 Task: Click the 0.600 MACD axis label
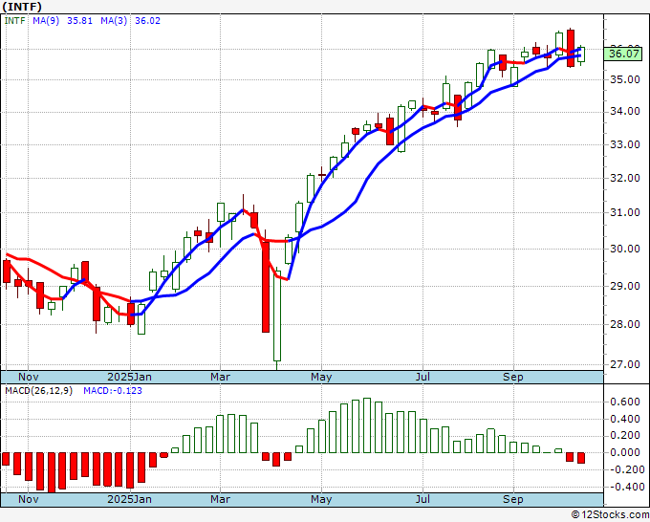[625, 402]
